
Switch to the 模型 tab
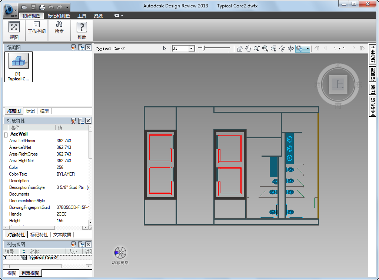44,111
